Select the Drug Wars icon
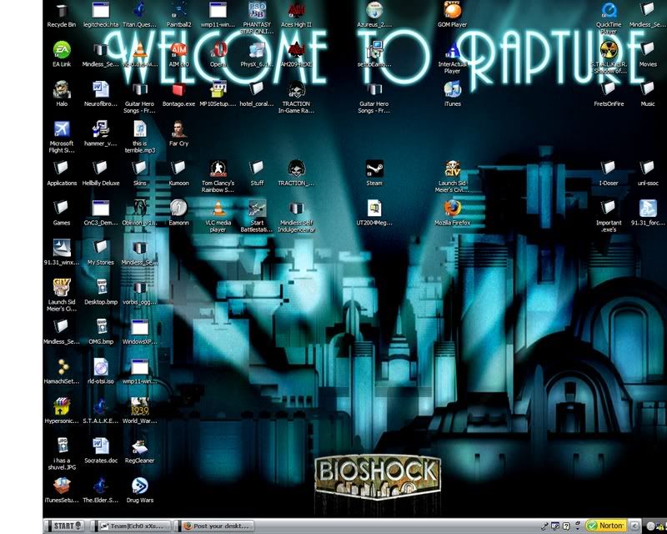The width and height of the screenshot is (667, 534). (x=139, y=486)
